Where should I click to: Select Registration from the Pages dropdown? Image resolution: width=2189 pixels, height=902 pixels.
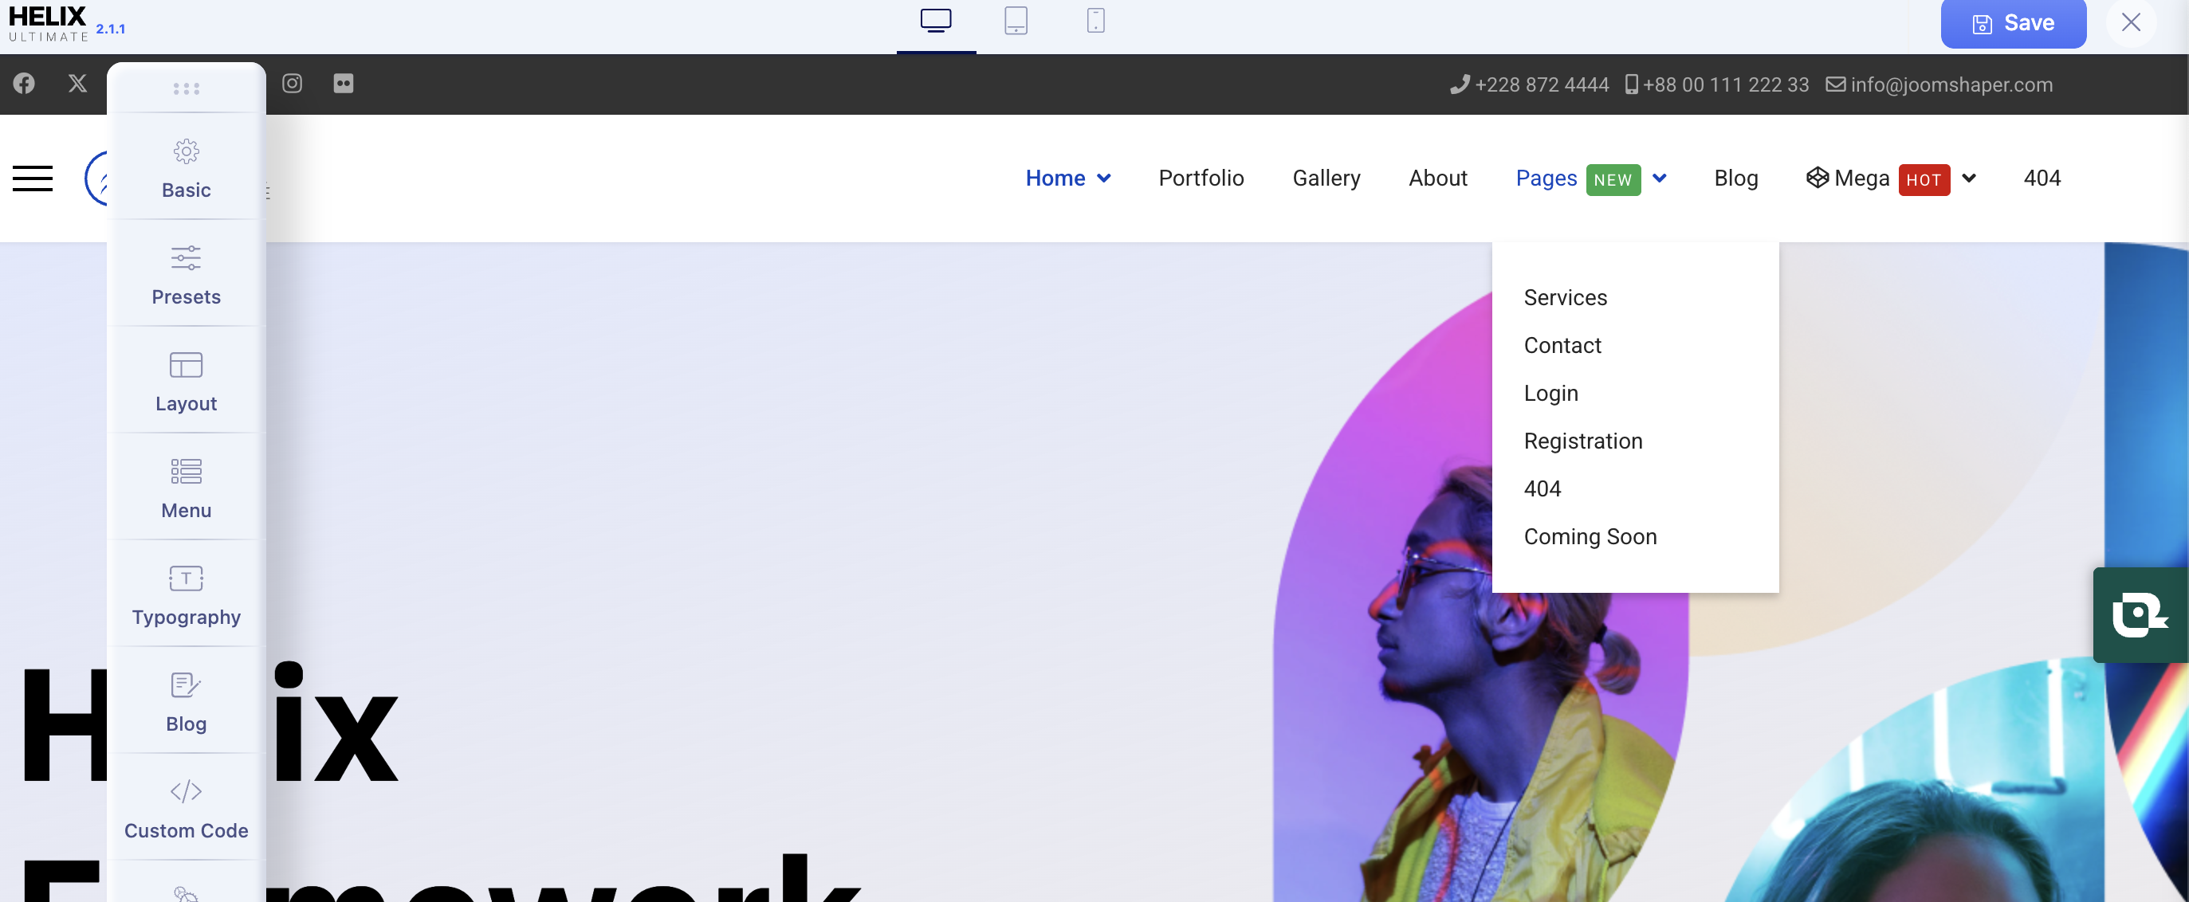1583,441
